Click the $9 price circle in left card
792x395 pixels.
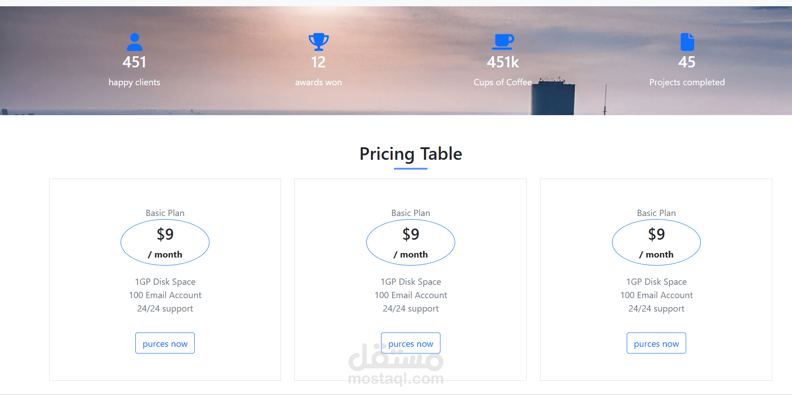pos(165,242)
